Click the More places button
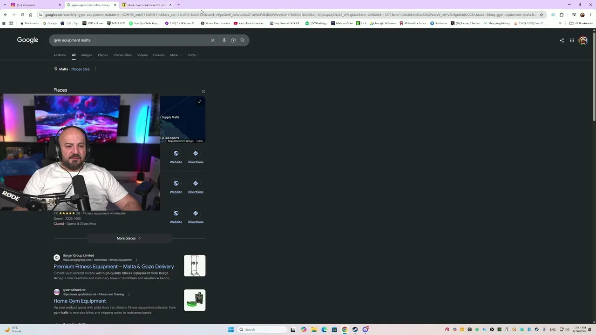This screenshot has width=596, height=335. [129, 238]
